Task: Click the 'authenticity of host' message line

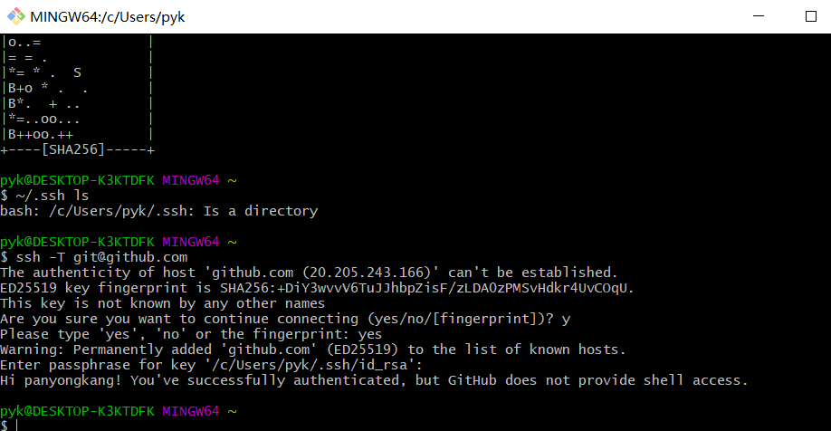Action: point(309,273)
